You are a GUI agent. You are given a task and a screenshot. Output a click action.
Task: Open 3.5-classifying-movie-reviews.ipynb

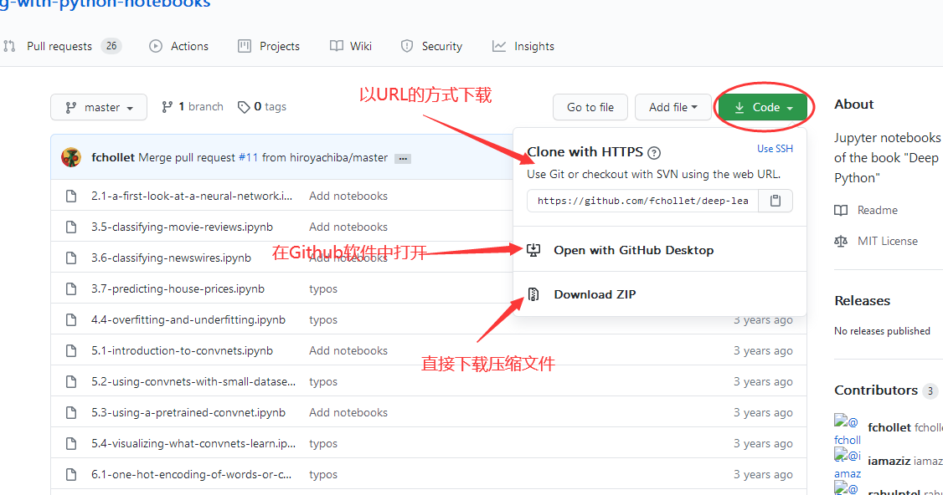coord(183,227)
